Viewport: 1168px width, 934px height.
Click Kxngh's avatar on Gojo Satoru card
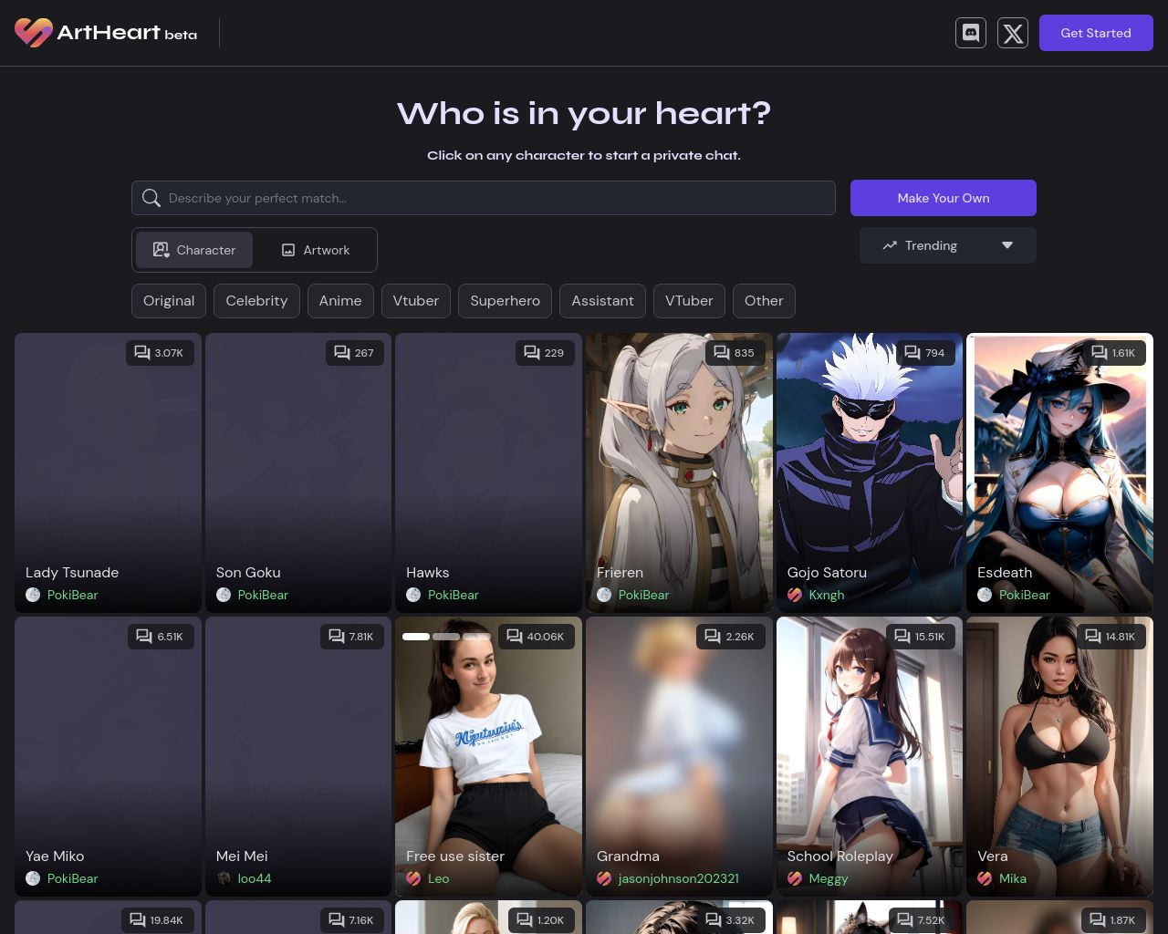[x=795, y=595]
